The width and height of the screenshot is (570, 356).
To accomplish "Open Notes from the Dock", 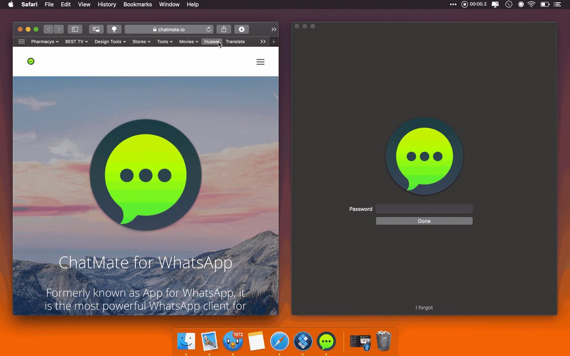I will pos(256,341).
